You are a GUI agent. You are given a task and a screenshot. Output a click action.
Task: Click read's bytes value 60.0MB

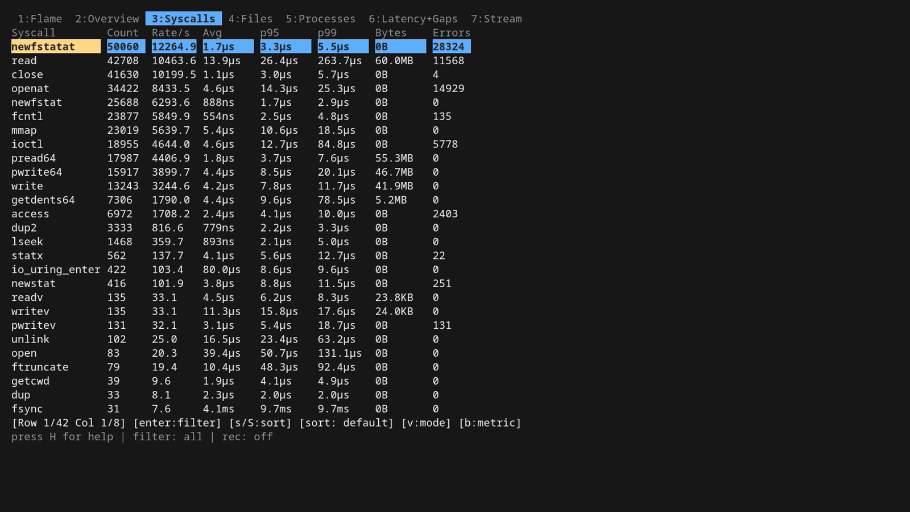click(x=394, y=61)
